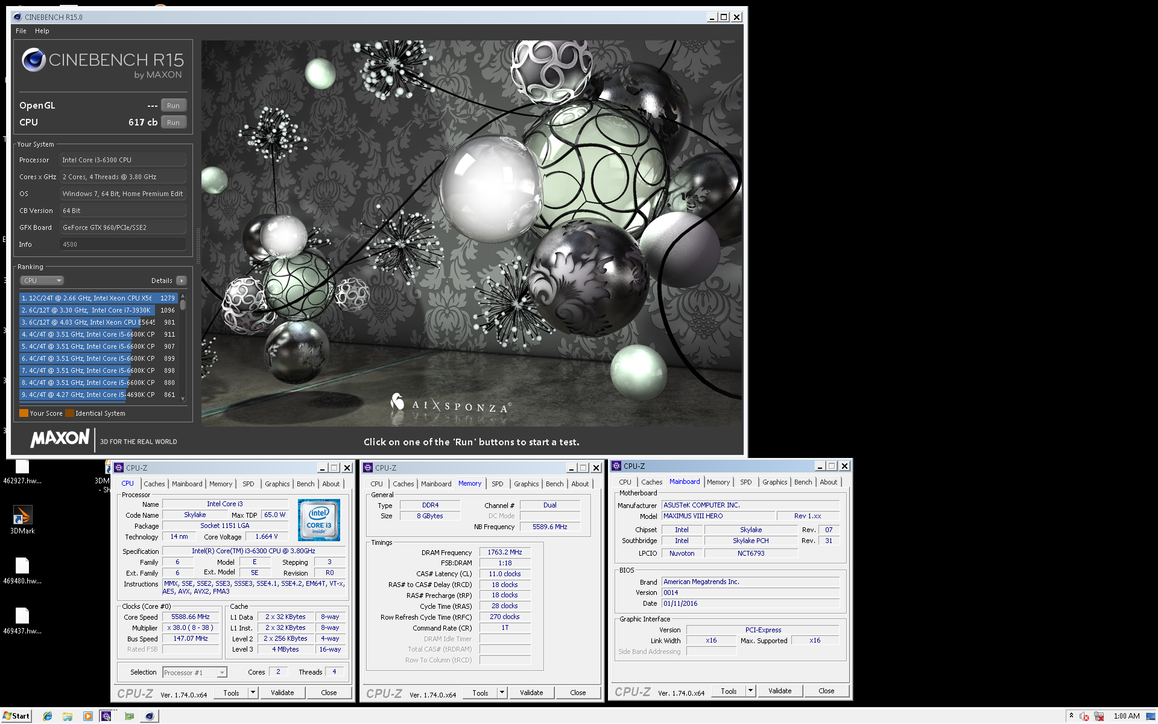The image size is (1158, 724).
Task: Expand Tools arrow in CPU-Z CPU-tab window
Action: pos(253,693)
